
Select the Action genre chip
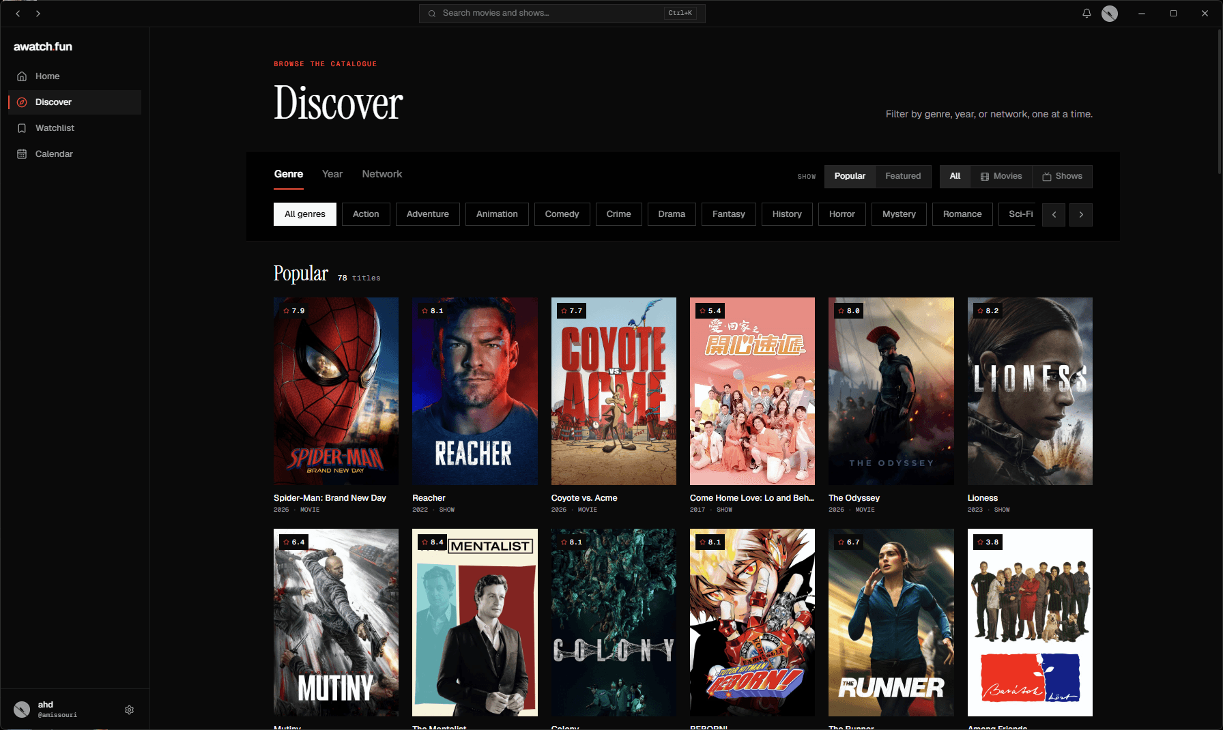coord(366,214)
